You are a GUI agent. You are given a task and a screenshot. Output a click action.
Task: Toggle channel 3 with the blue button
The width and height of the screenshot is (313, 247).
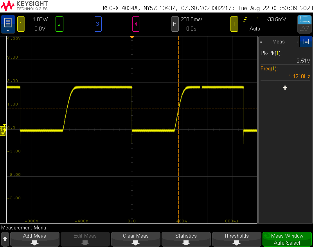97,24
